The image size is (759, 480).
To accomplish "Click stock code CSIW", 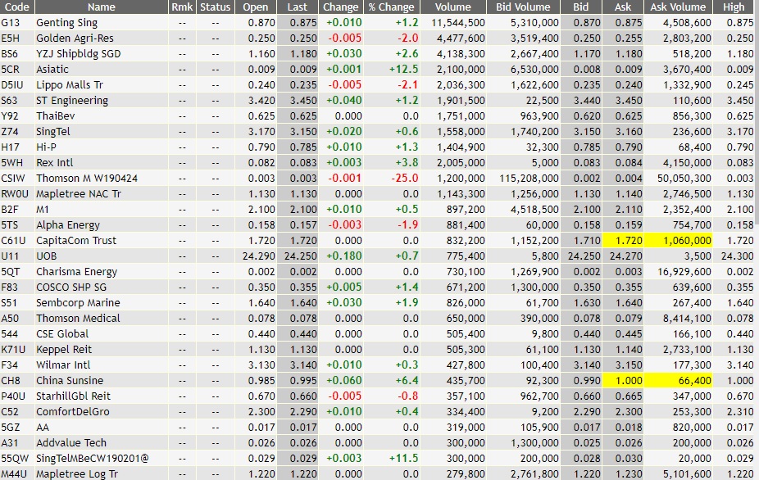I will click(12, 178).
